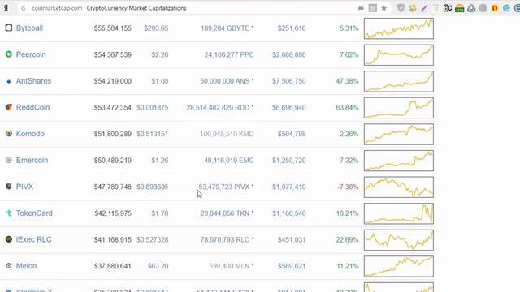
Task: Click iExec RLC circulating supply value
Action: click(227, 240)
